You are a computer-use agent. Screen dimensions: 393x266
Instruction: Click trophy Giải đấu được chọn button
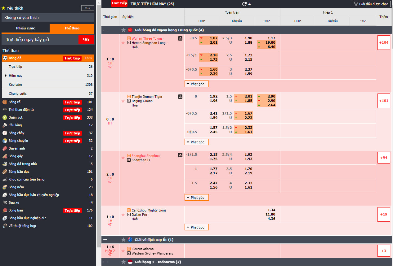pyautogui.click(x=371, y=4)
